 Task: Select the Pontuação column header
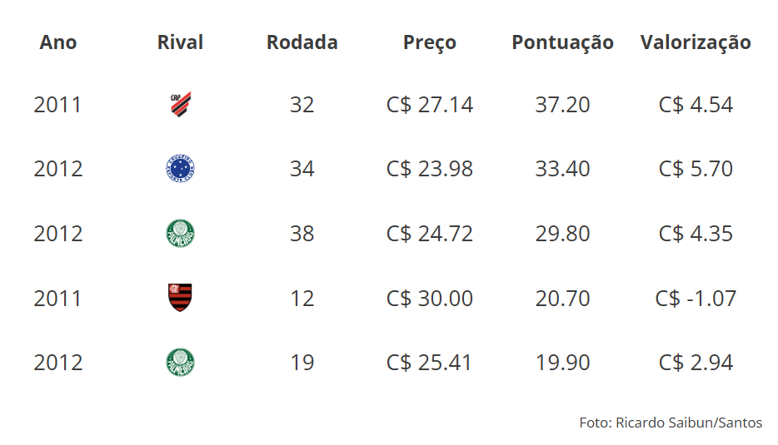[x=562, y=42]
